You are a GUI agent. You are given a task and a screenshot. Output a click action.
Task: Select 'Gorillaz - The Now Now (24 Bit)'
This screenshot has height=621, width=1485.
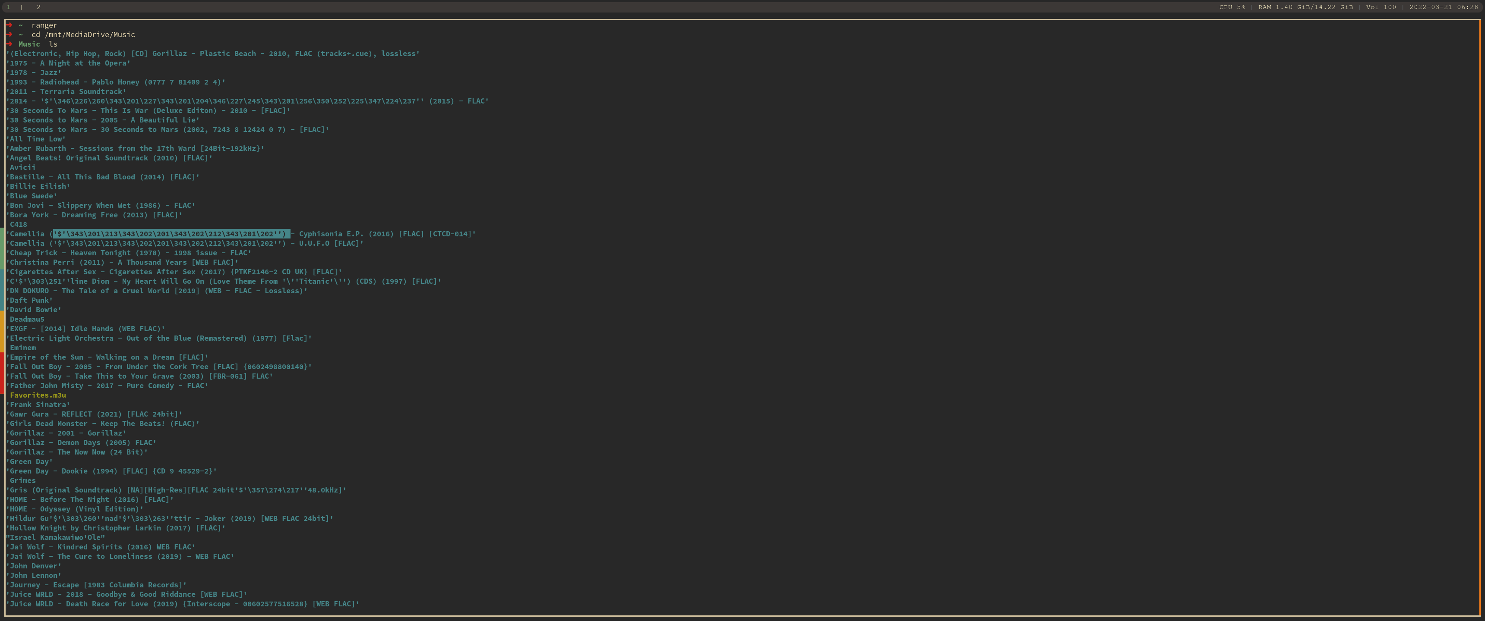(77, 453)
